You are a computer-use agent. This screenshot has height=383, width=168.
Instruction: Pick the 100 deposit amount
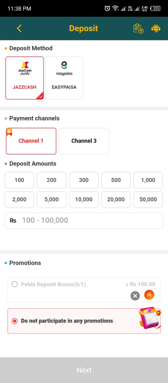point(19,180)
